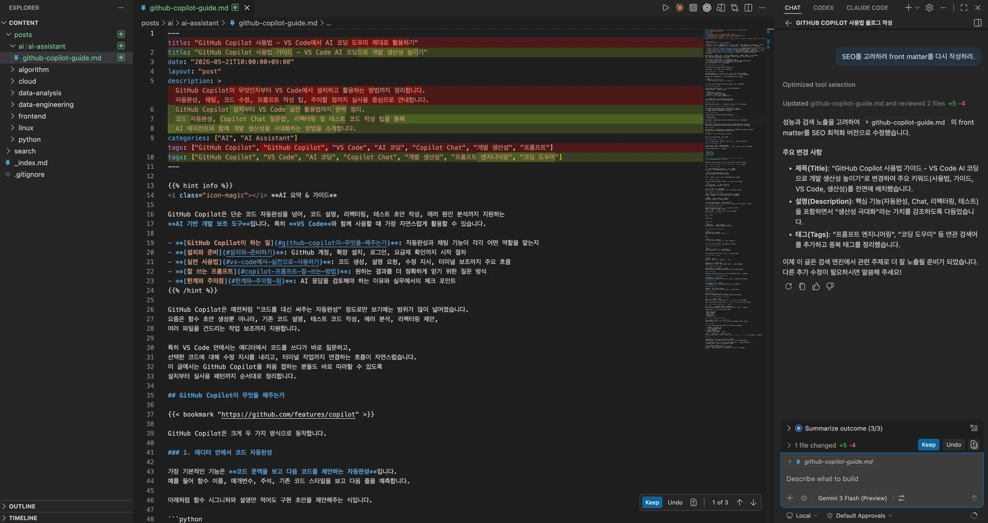Click the editor minimap

pos(734,189)
